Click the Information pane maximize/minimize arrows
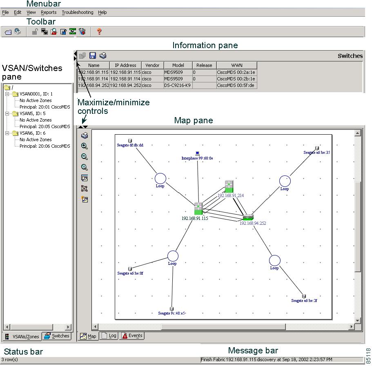 point(75,56)
